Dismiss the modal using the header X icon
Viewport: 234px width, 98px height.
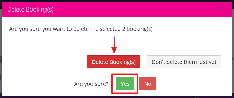pyautogui.click(x=221, y=9)
